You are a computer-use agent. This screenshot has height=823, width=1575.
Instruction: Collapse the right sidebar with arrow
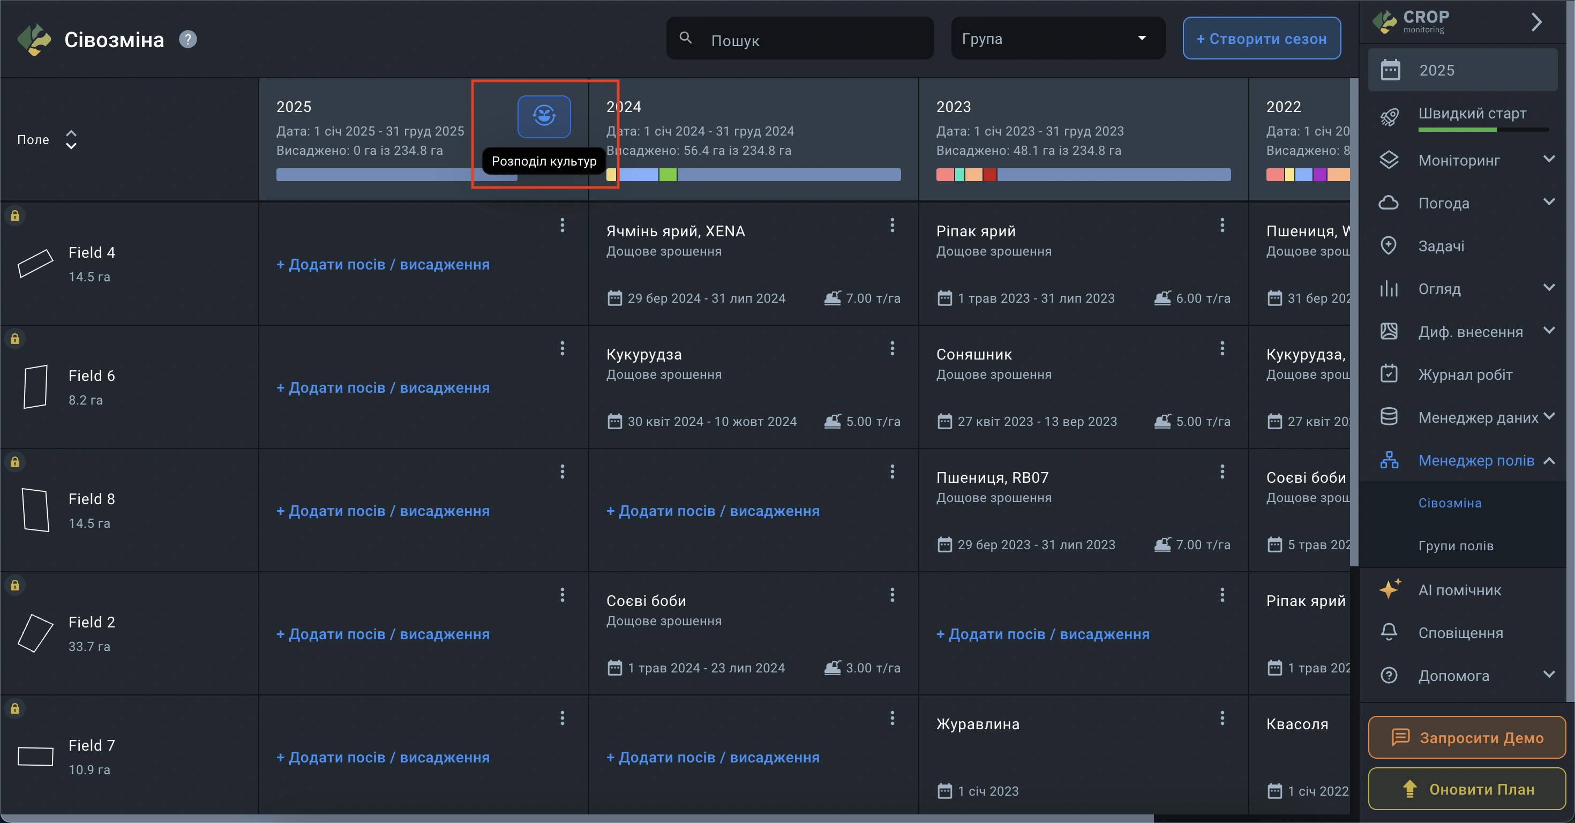1536,23
